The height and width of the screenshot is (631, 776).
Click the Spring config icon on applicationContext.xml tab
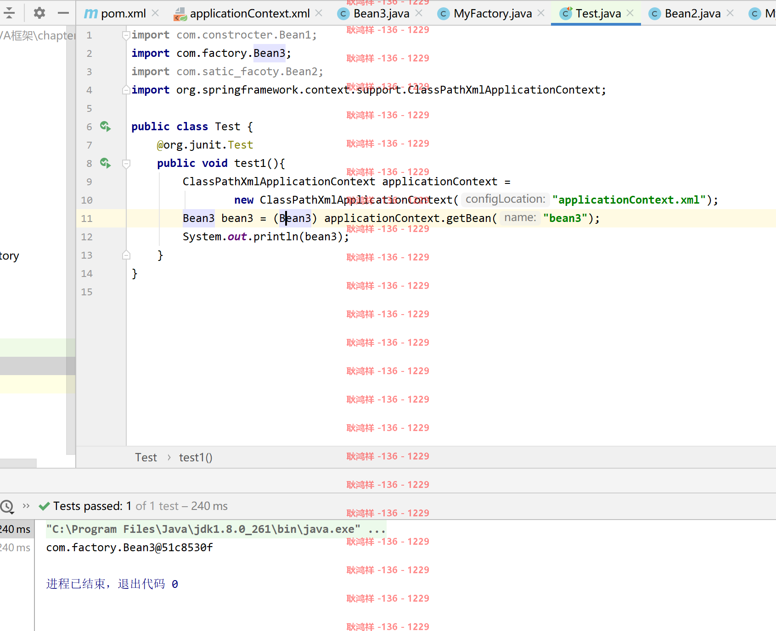[x=180, y=14]
